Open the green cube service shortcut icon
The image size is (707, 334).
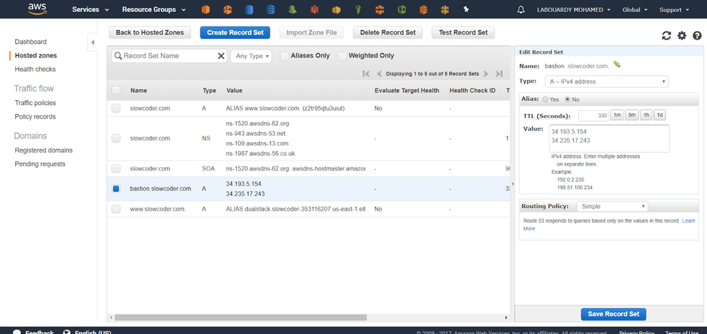[x=402, y=9]
